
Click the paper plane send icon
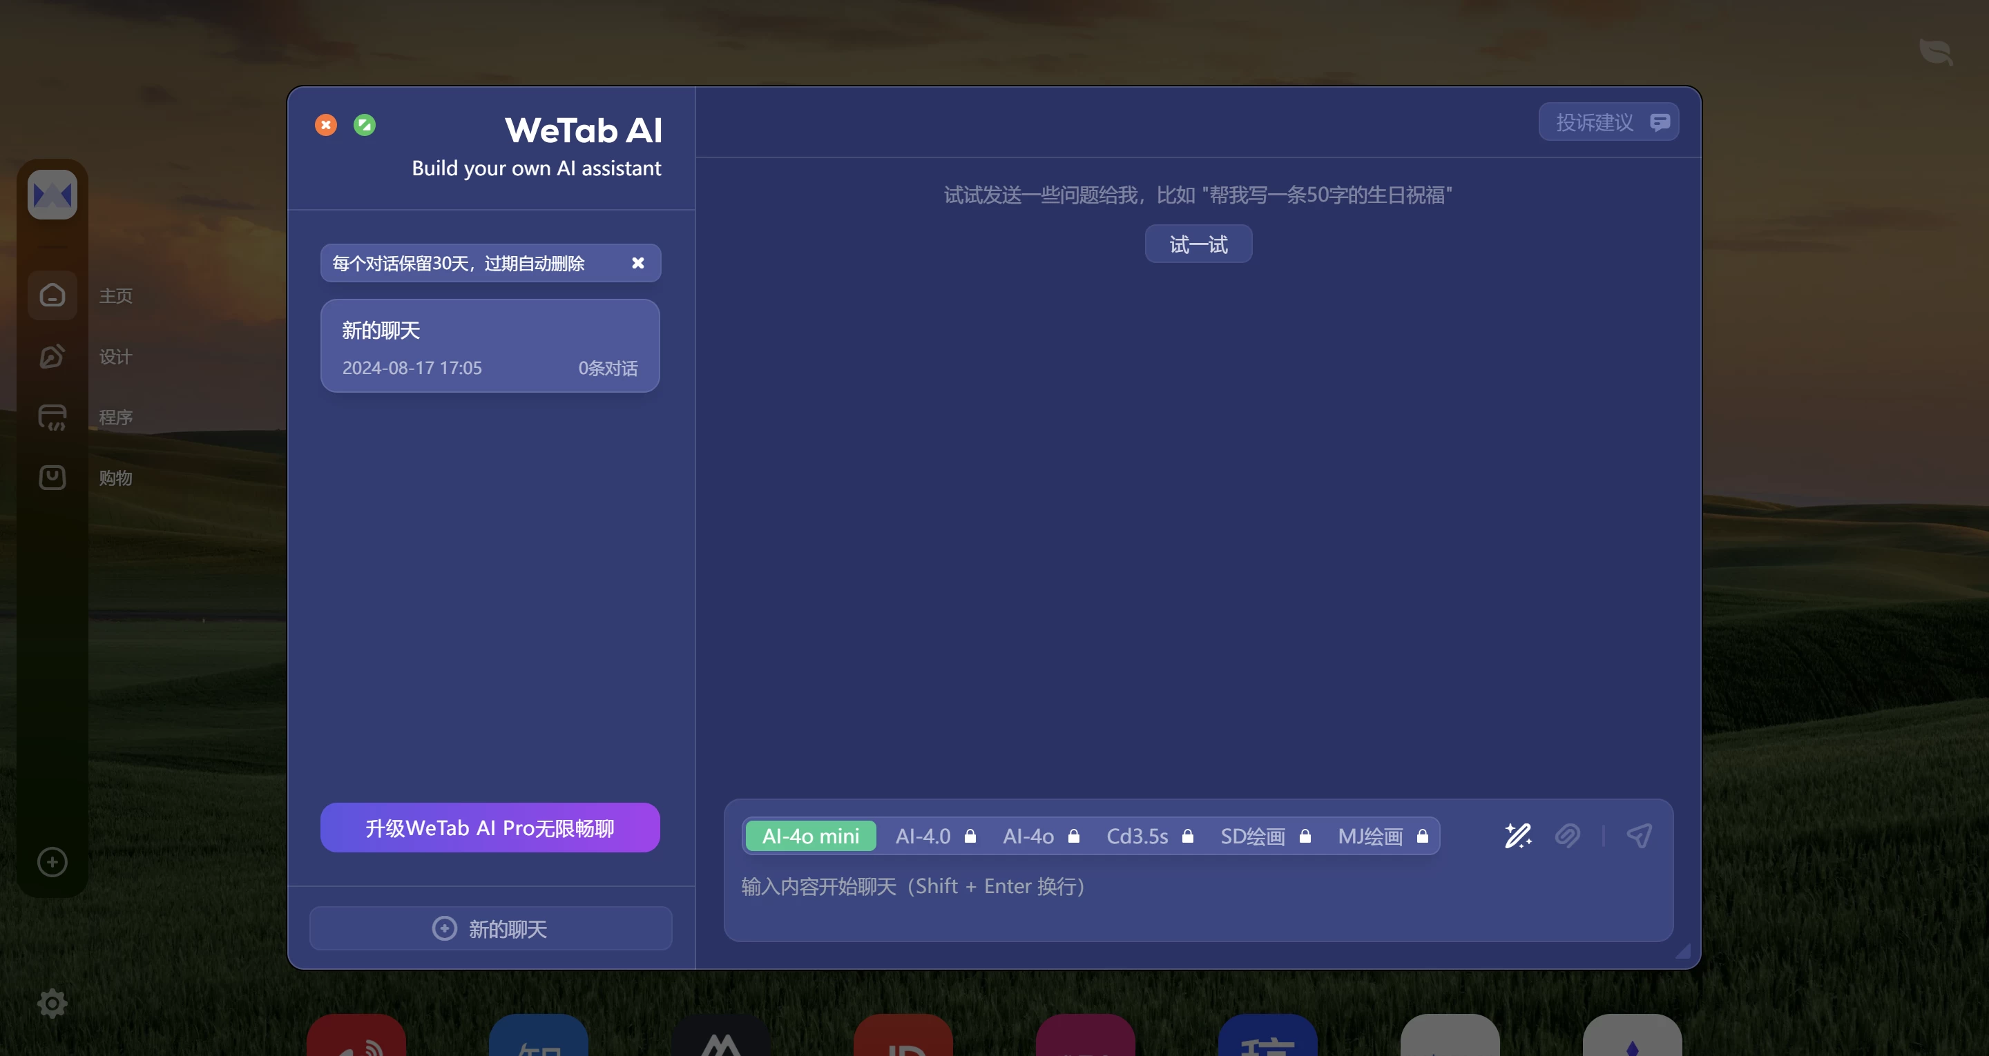[1638, 836]
